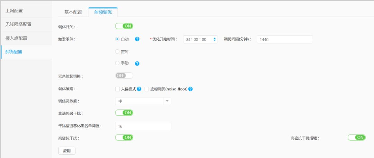Image resolution: width=374 pixels, height=158 pixels.
Task: Click help icon next to 手动 option
Action: (x=137, y=63)
